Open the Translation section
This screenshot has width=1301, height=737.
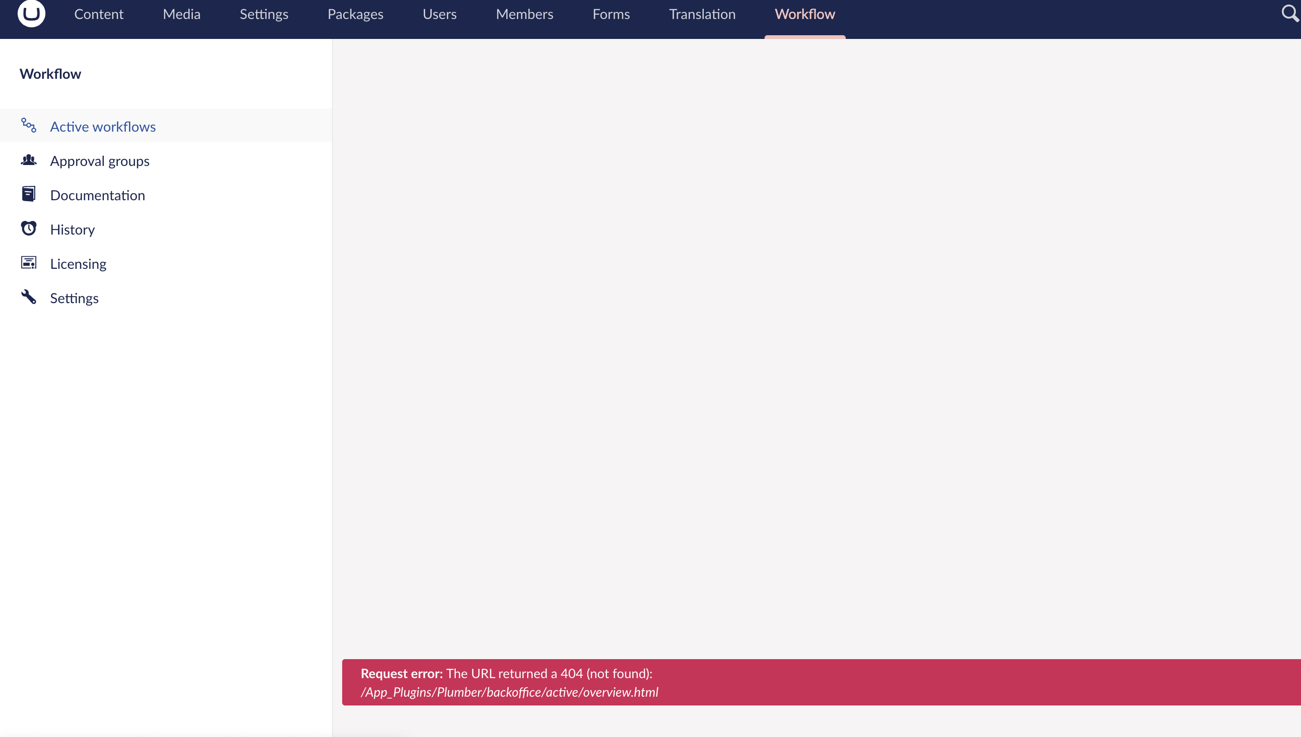(x=702, y=14)
